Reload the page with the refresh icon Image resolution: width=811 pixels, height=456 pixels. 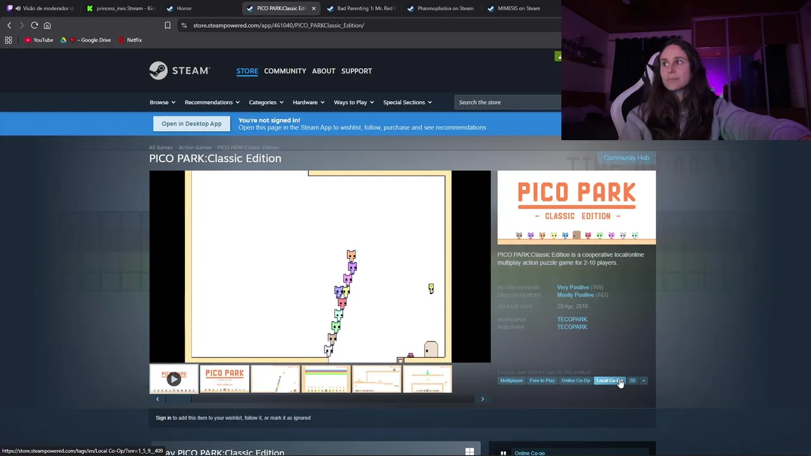point(34,25)
